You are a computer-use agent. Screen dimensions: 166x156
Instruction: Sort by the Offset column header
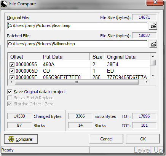[x=24, y=57]
